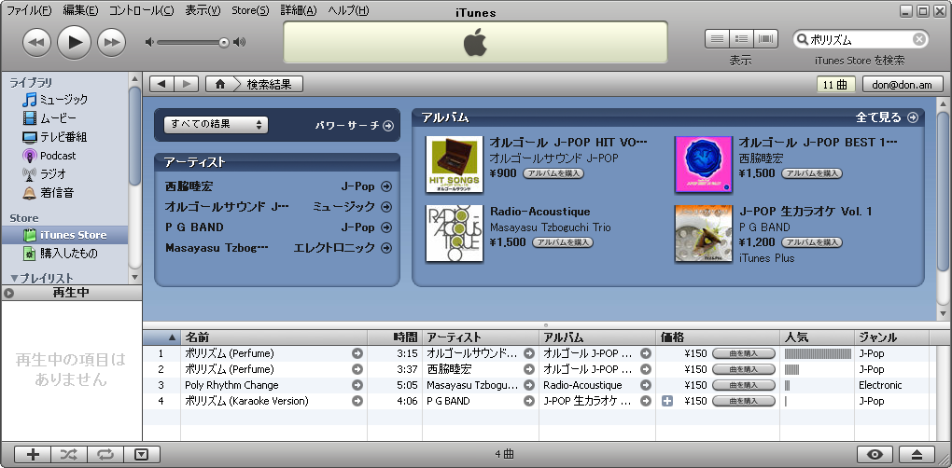
Task: Open パワーサーチ link
Action: pos(355,126)
